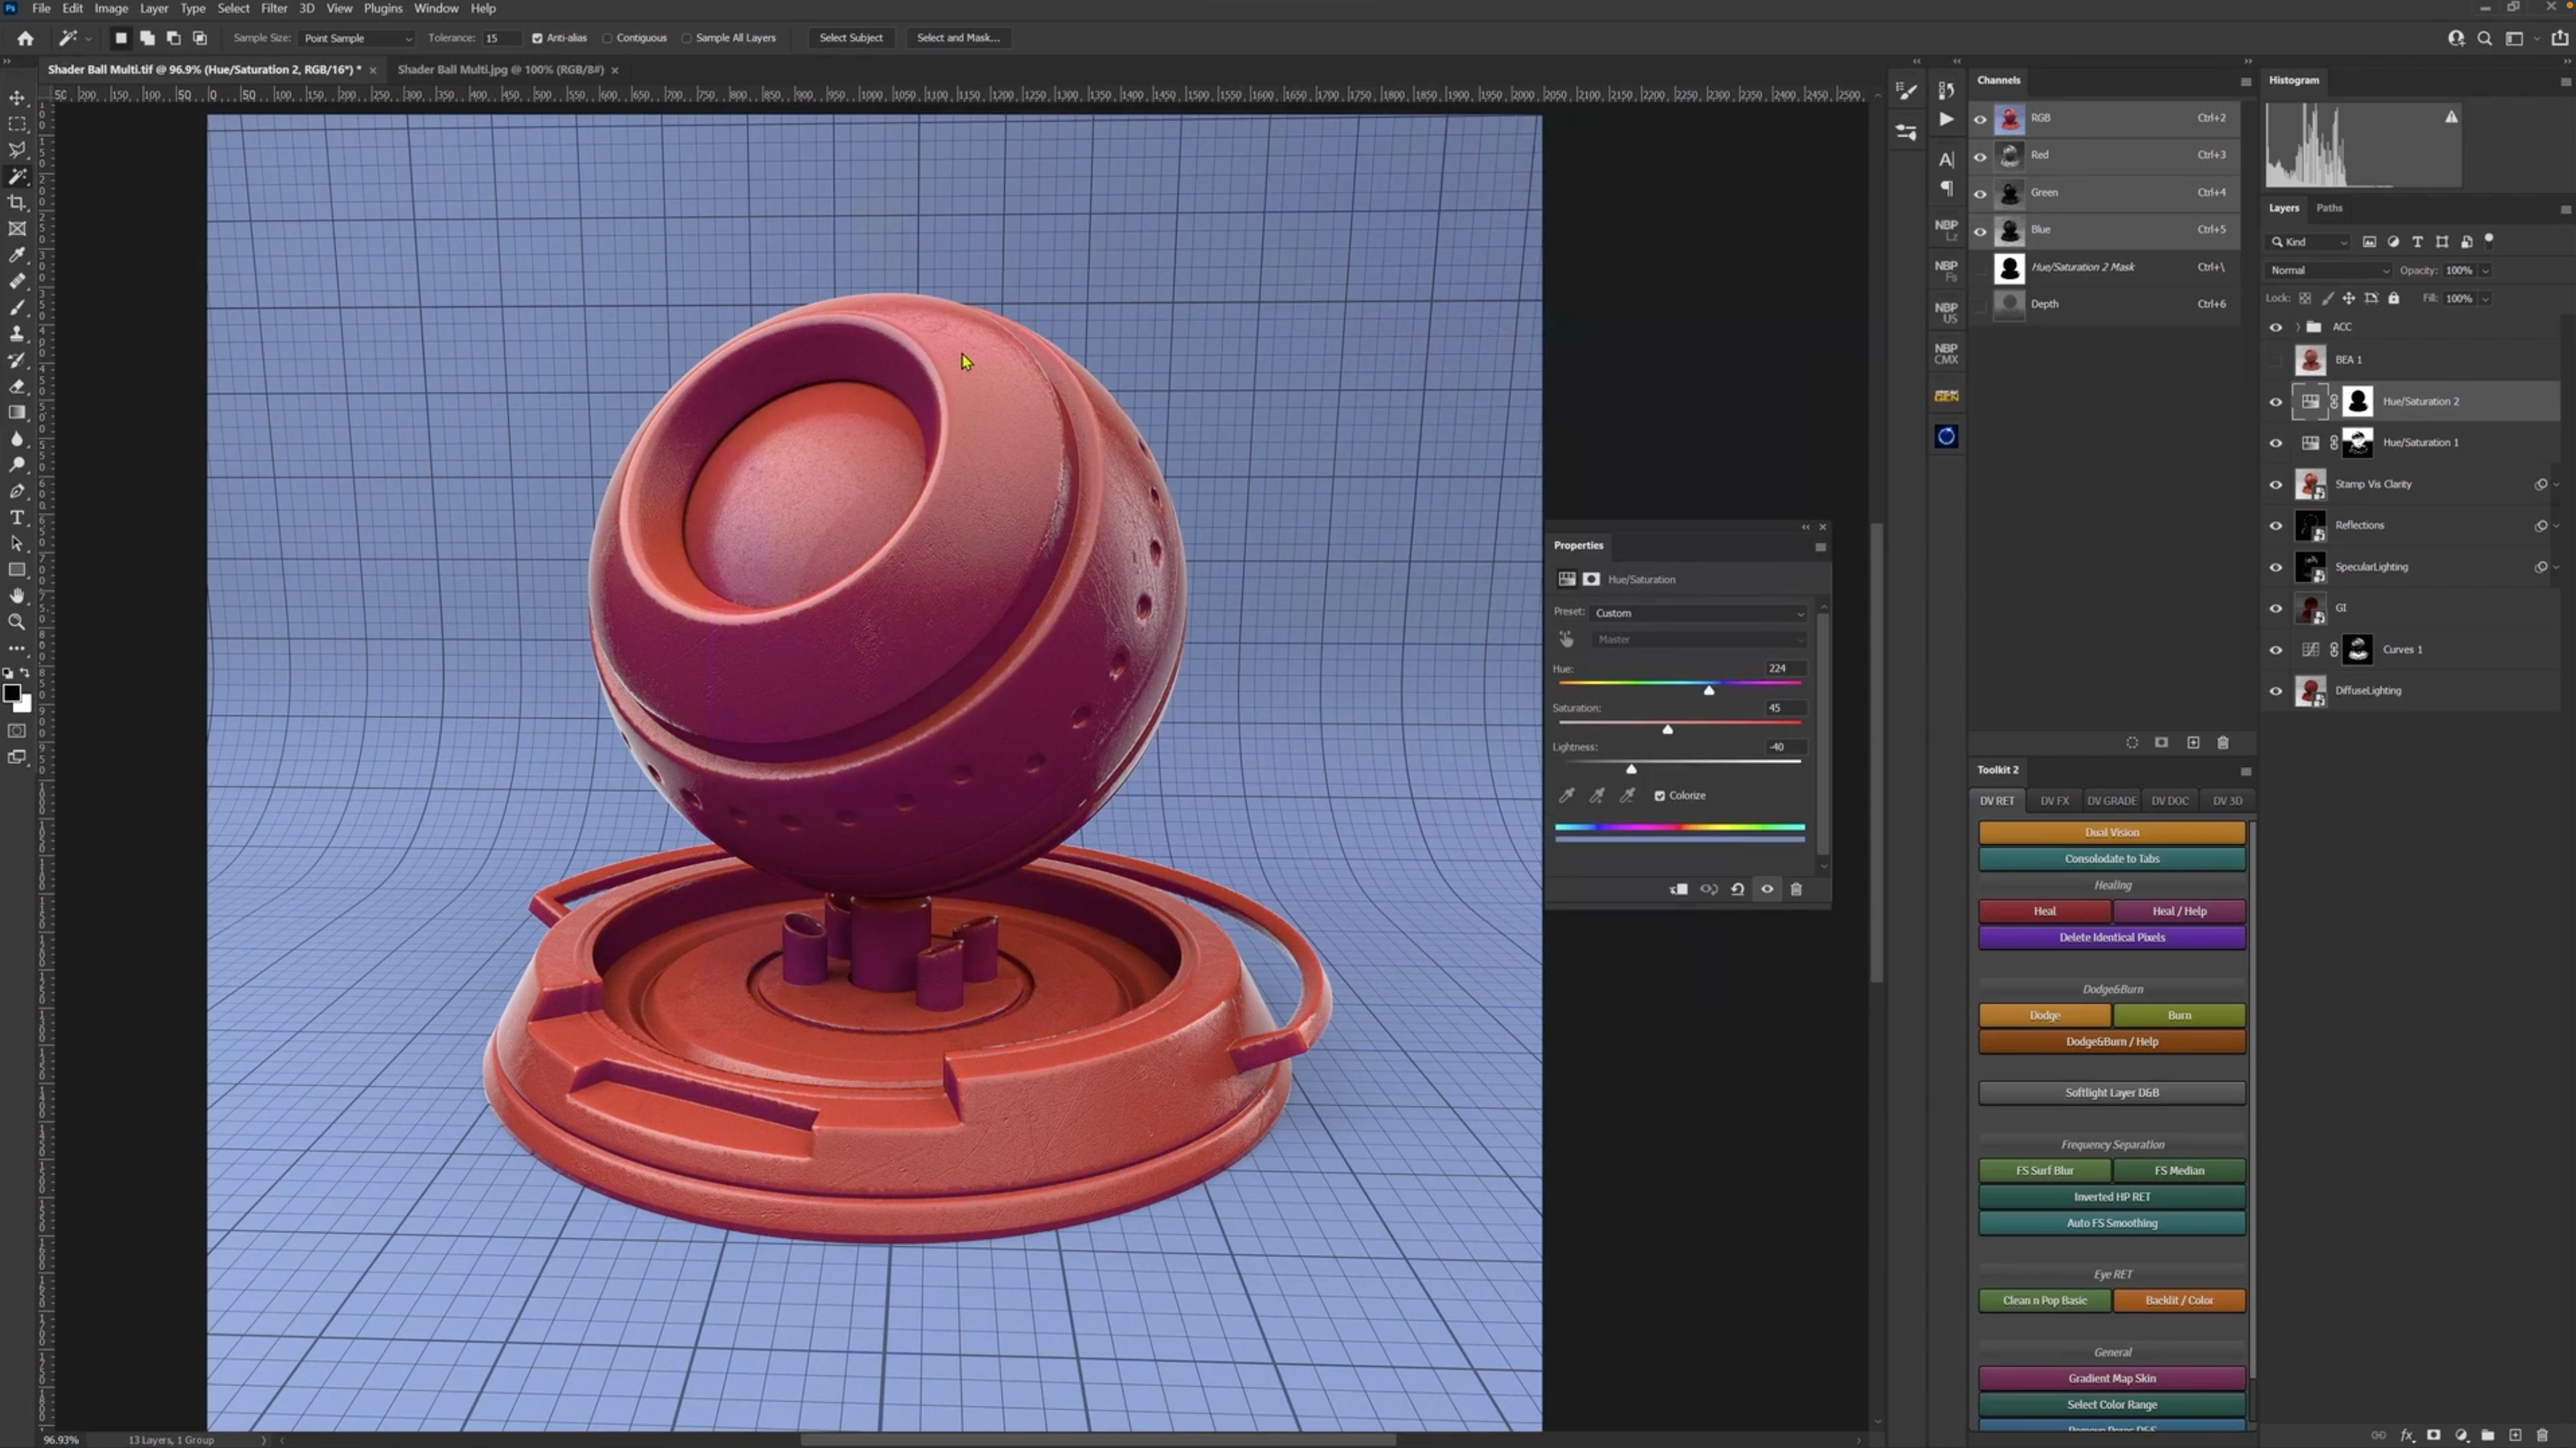Reset adjustment defaults icon in Properties
The width and height of the screenshot is (2576, 1448).
point(1738,889)
